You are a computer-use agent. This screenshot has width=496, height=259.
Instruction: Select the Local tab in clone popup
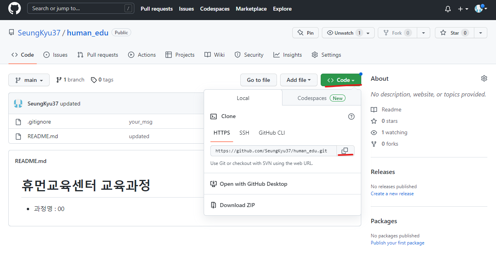pyautogui.click(x=243, y=98)
